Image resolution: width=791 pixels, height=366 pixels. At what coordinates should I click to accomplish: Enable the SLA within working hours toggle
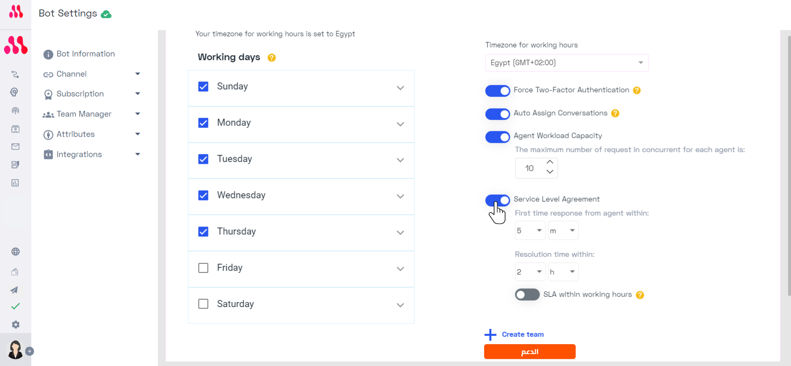(527, 294)
